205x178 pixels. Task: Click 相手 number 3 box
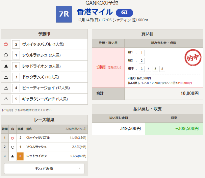click(x=142, y=69)
